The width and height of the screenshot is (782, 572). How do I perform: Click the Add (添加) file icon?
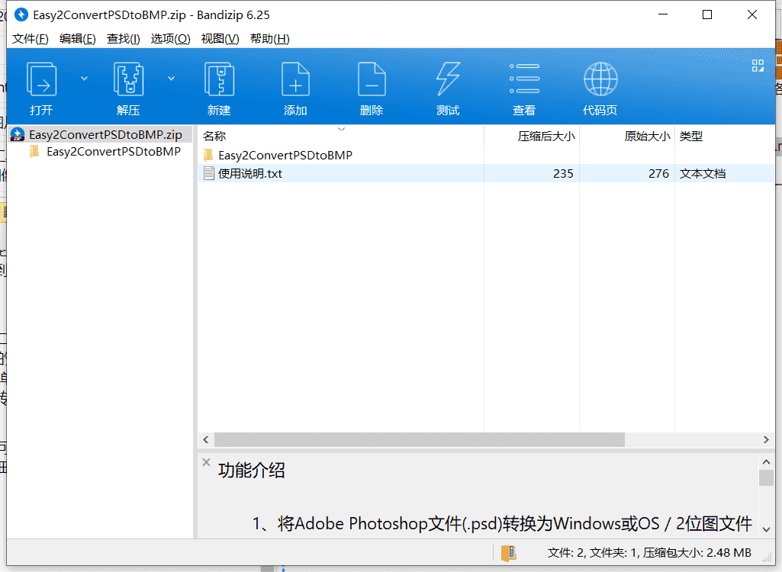[x=295, y=79]
